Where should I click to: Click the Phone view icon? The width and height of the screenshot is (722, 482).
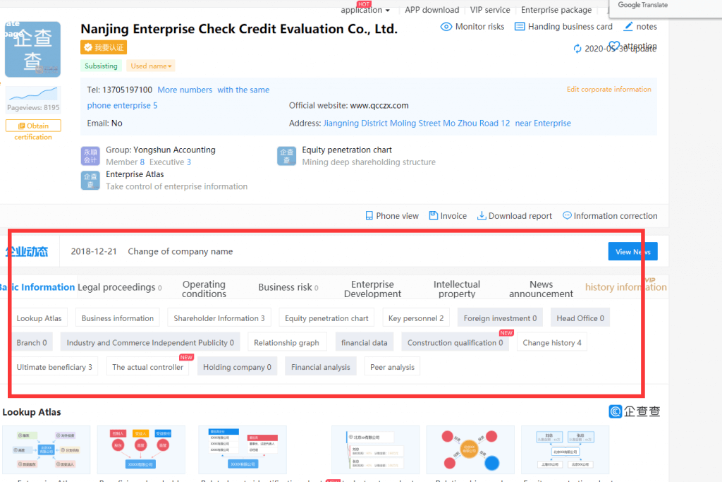click(x=369, y=216)
